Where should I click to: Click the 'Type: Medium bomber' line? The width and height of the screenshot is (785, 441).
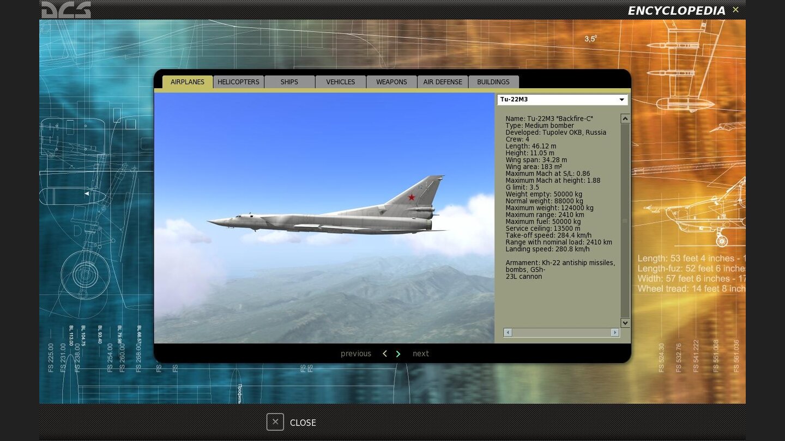(x=540, y=126)
